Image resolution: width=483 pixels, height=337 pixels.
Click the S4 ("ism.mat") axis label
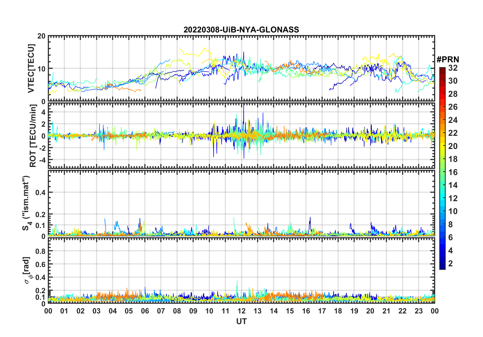click(27, 203)
